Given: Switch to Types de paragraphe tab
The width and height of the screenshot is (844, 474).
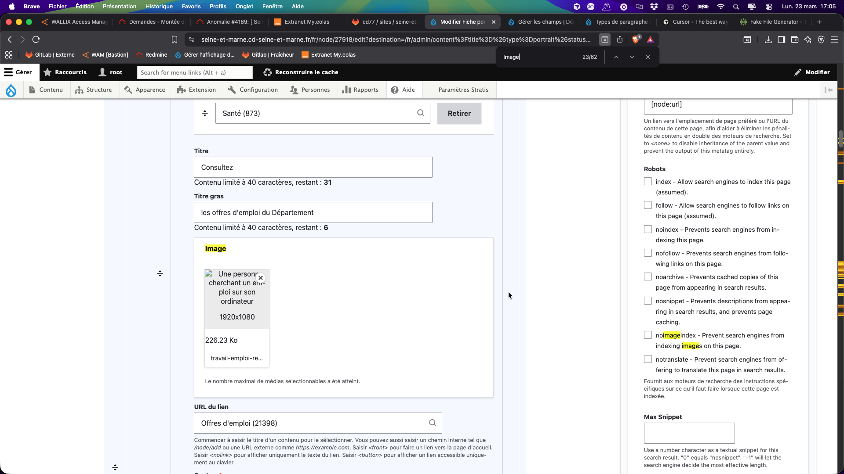Looking at the screenshot, I should [x=621, y=22].
